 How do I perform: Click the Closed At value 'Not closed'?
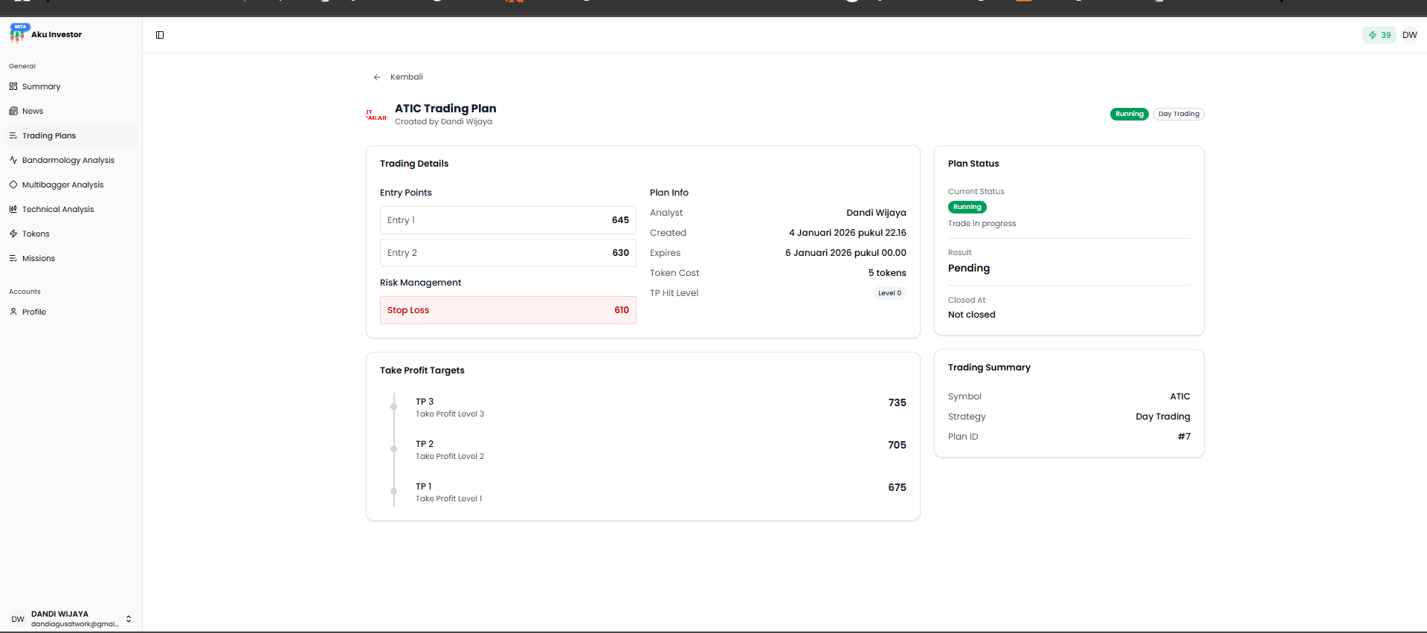point(972,315)
